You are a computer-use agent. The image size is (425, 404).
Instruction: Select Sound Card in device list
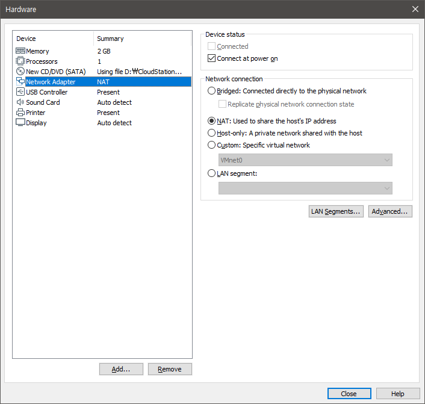pyautogui.click(x=43, y=102)
